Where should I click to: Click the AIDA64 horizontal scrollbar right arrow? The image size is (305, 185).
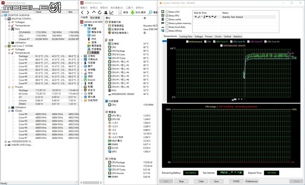(x=101, y=182)
